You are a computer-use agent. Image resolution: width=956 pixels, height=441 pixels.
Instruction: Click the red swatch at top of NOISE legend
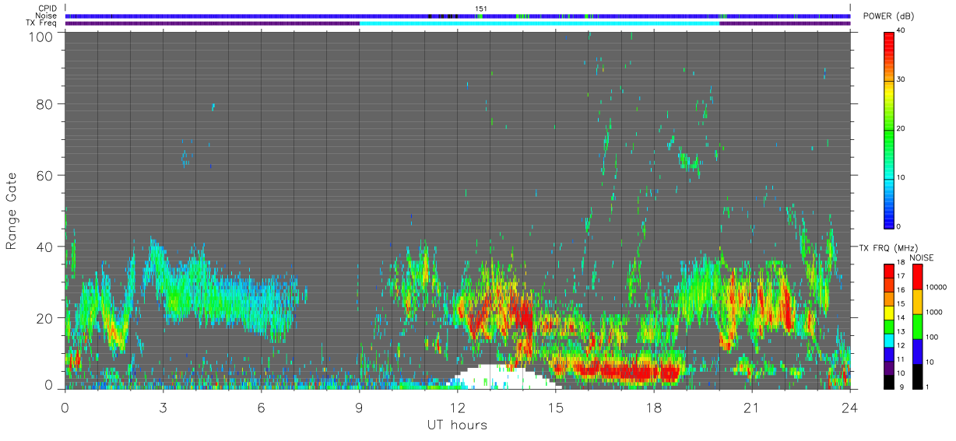tap(918, 277)
